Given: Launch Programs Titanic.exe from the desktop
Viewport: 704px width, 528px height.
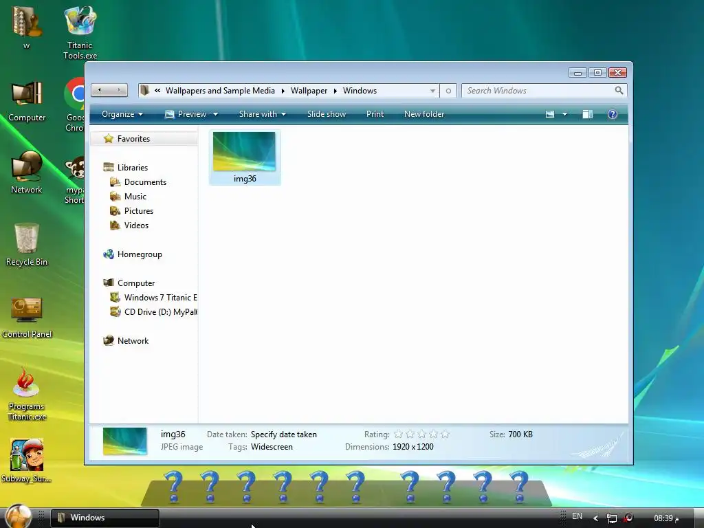Looking at the screenshot, I should point(27,394).
